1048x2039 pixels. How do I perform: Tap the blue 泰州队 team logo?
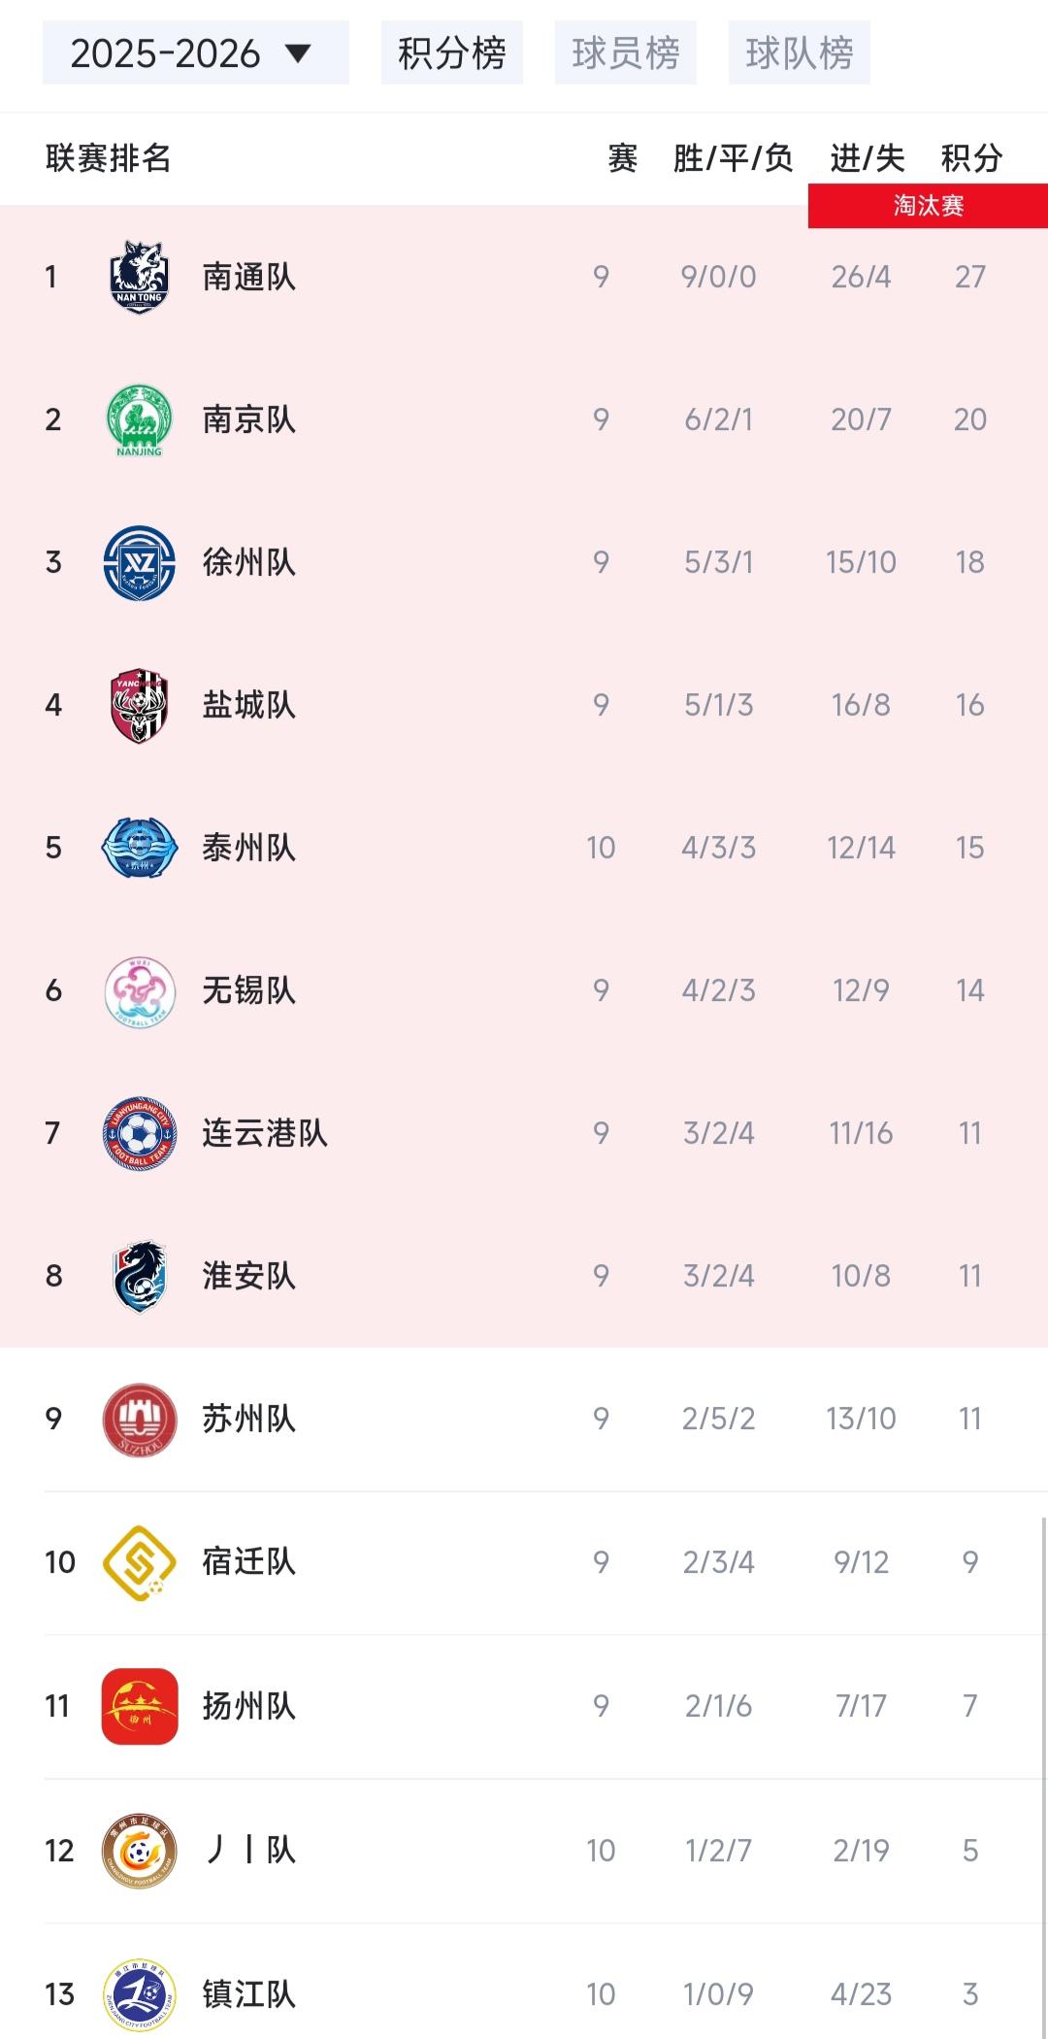pyautogui.click(x=140, y=848)
